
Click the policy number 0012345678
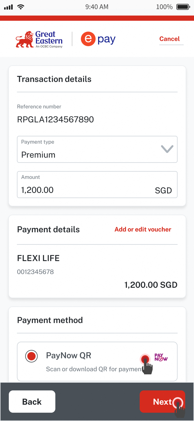click(35, 272)
